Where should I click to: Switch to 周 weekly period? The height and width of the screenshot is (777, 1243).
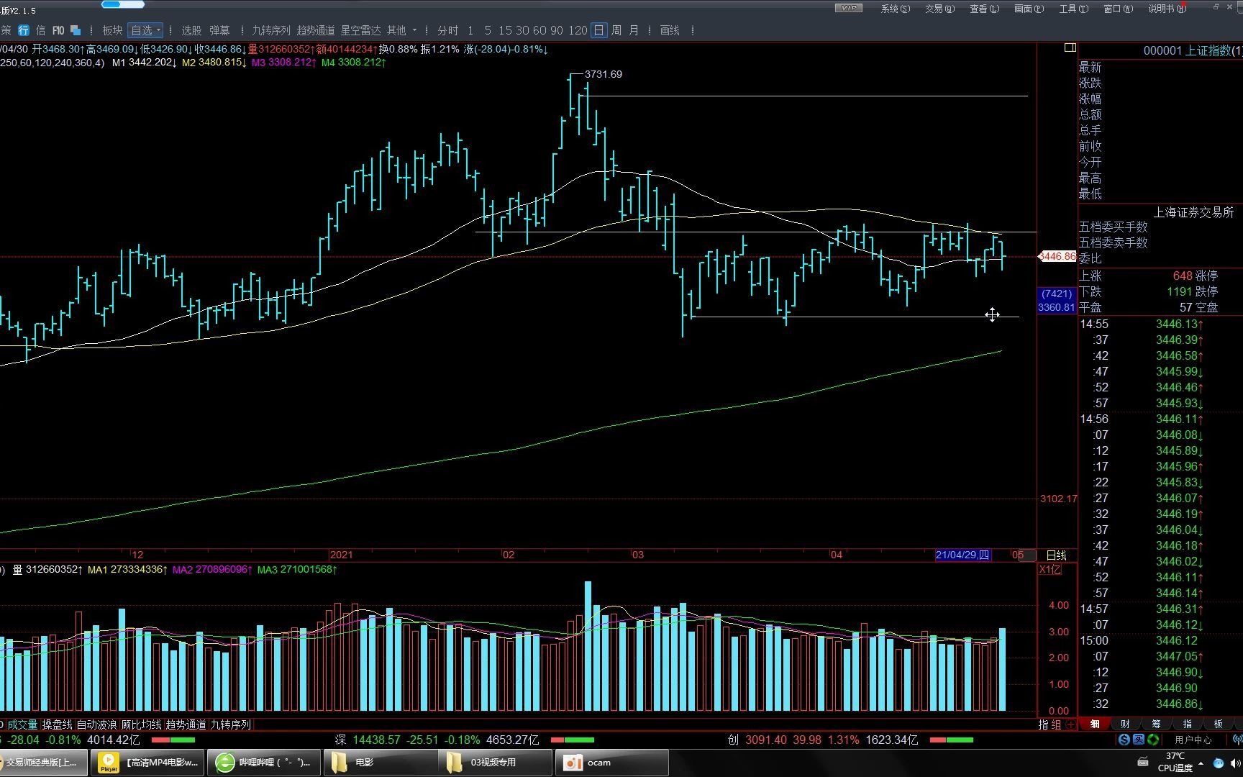[616, 30]
